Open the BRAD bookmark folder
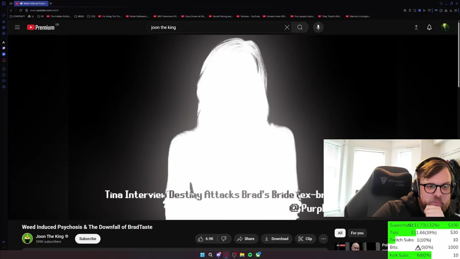The image size is (460, 259). click(x=79, y=16)
